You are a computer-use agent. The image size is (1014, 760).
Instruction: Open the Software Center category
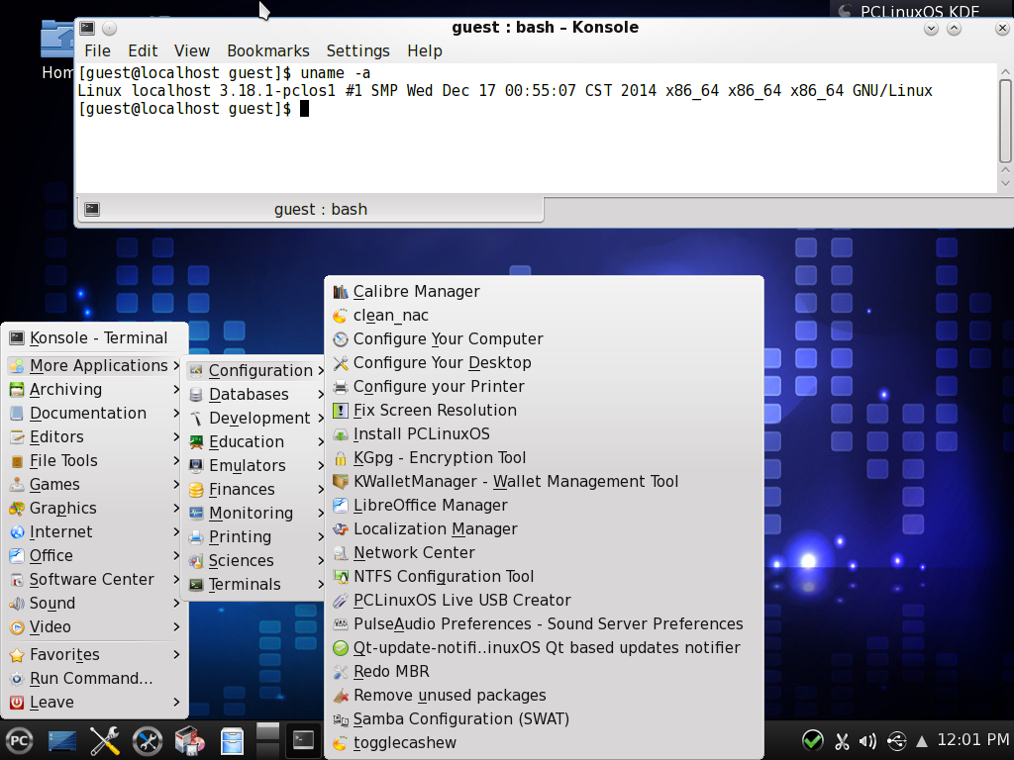coord(95,580)
